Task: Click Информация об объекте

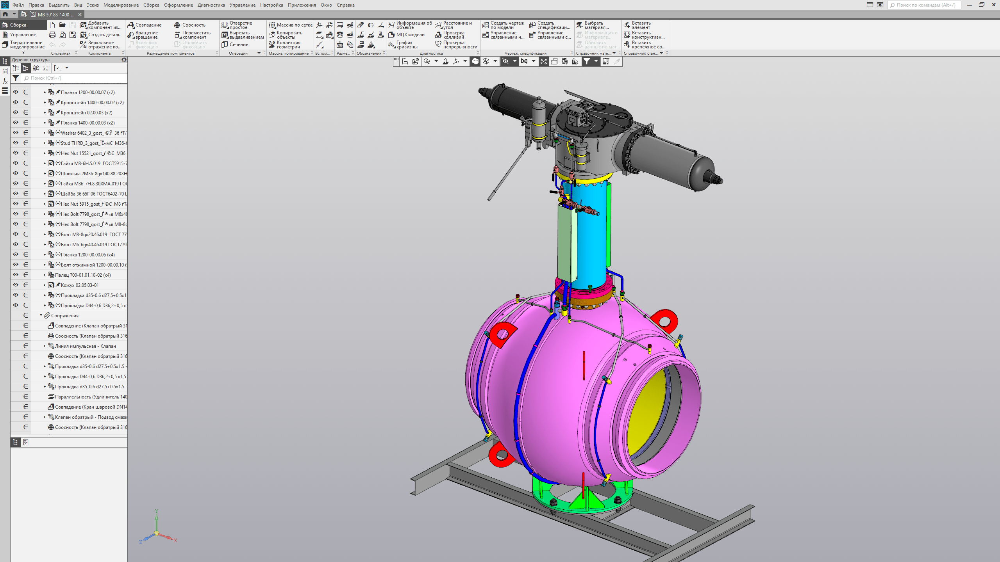Action: [x=410, y=25]
